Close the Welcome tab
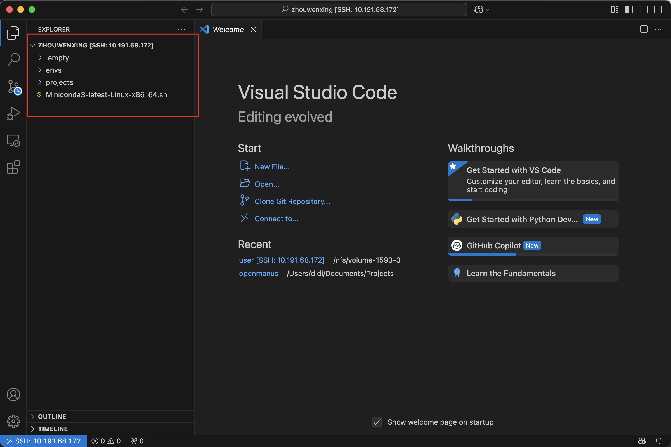Screen dimensions: 671x447 pyautogui.click(x=253, y=29)
